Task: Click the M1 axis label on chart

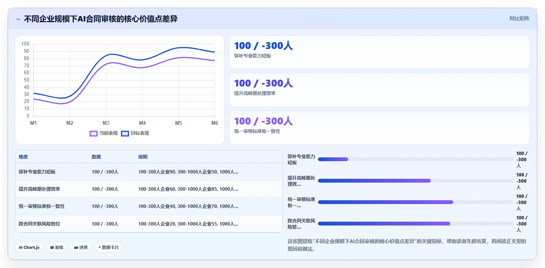Action: pyautogui.click(x=34, y=123)
